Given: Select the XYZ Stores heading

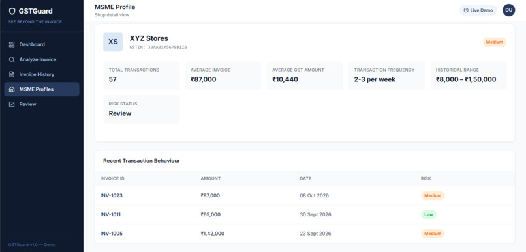Looking at the screenshot, I should pos(149,38).
